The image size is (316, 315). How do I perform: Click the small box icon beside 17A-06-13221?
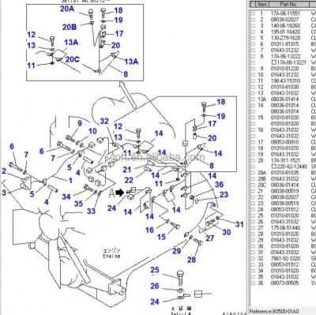[x=274, y=62]
